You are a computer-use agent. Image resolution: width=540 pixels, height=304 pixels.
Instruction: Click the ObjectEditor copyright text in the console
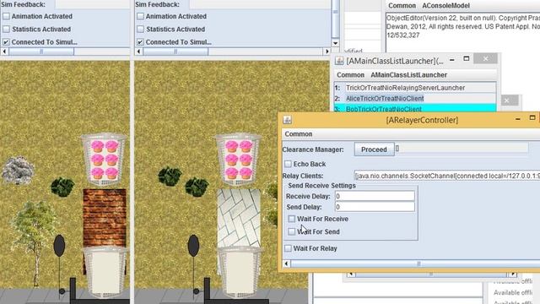(463, 26)
